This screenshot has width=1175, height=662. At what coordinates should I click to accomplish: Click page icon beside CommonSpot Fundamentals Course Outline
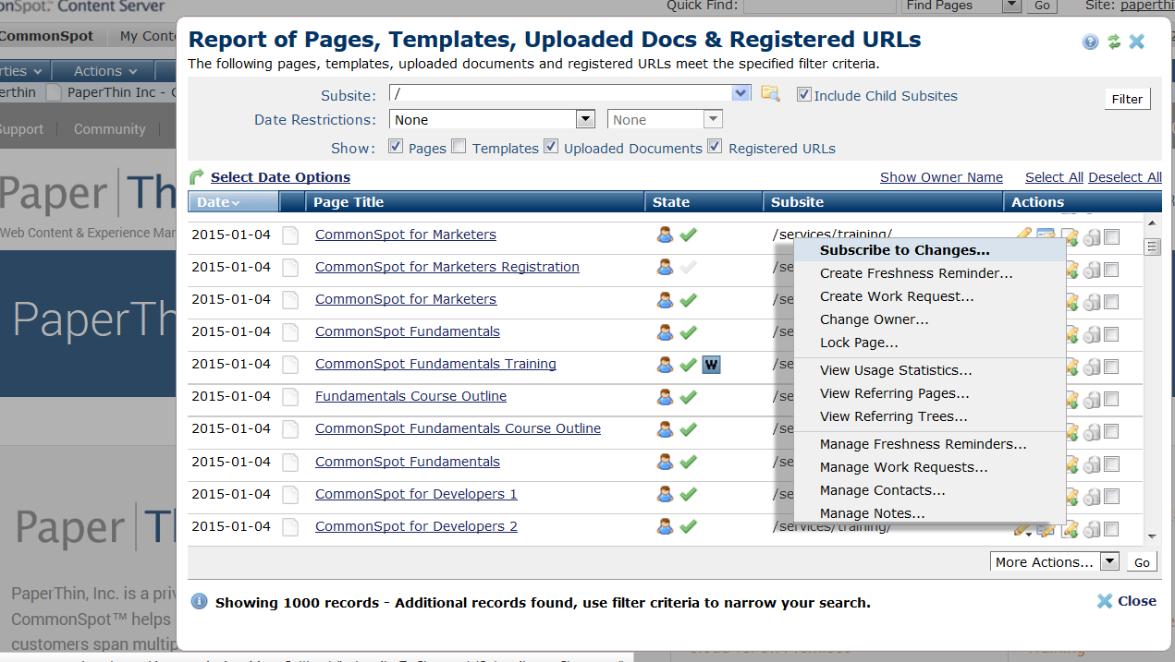click(x=290, y=429)
